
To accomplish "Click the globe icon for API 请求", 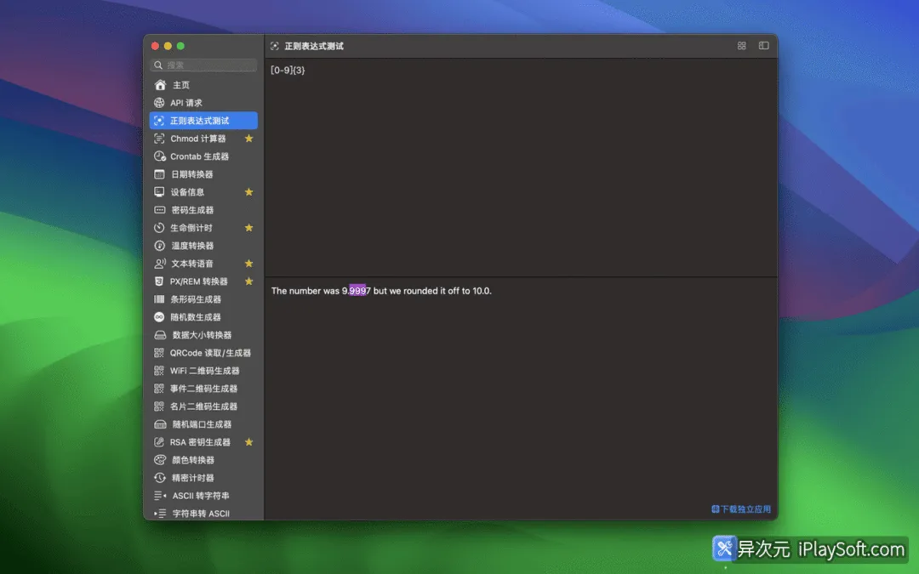I will [159, 103].
